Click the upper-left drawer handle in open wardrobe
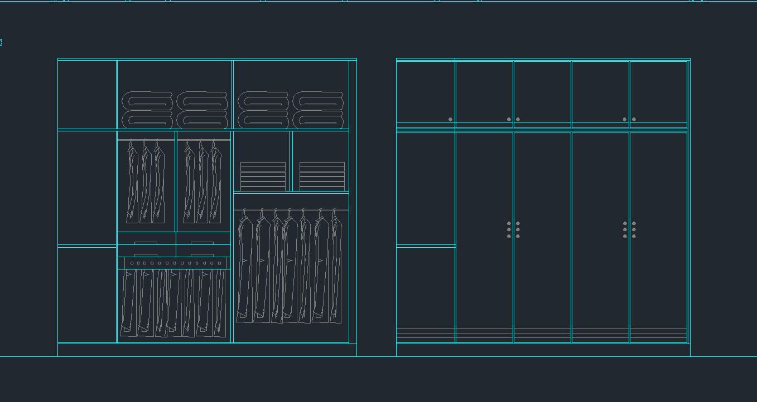 click(146, 243)
